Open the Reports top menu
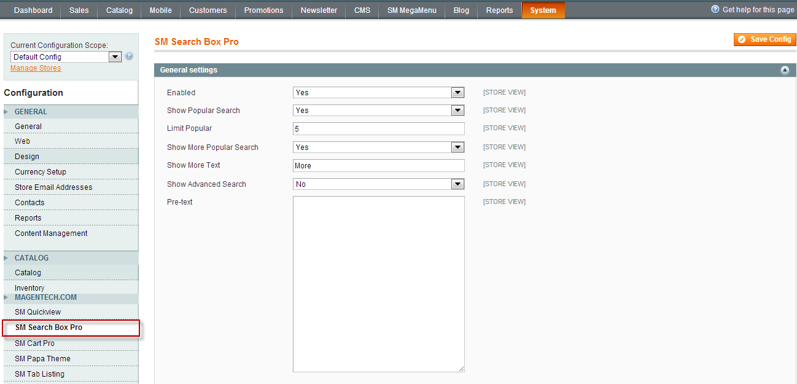The width and height of the screenshot is (797, 384). [499, 10]
